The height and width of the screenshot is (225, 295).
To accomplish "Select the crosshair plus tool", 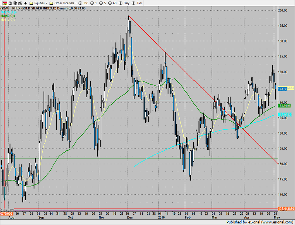I will coord(25,3).
